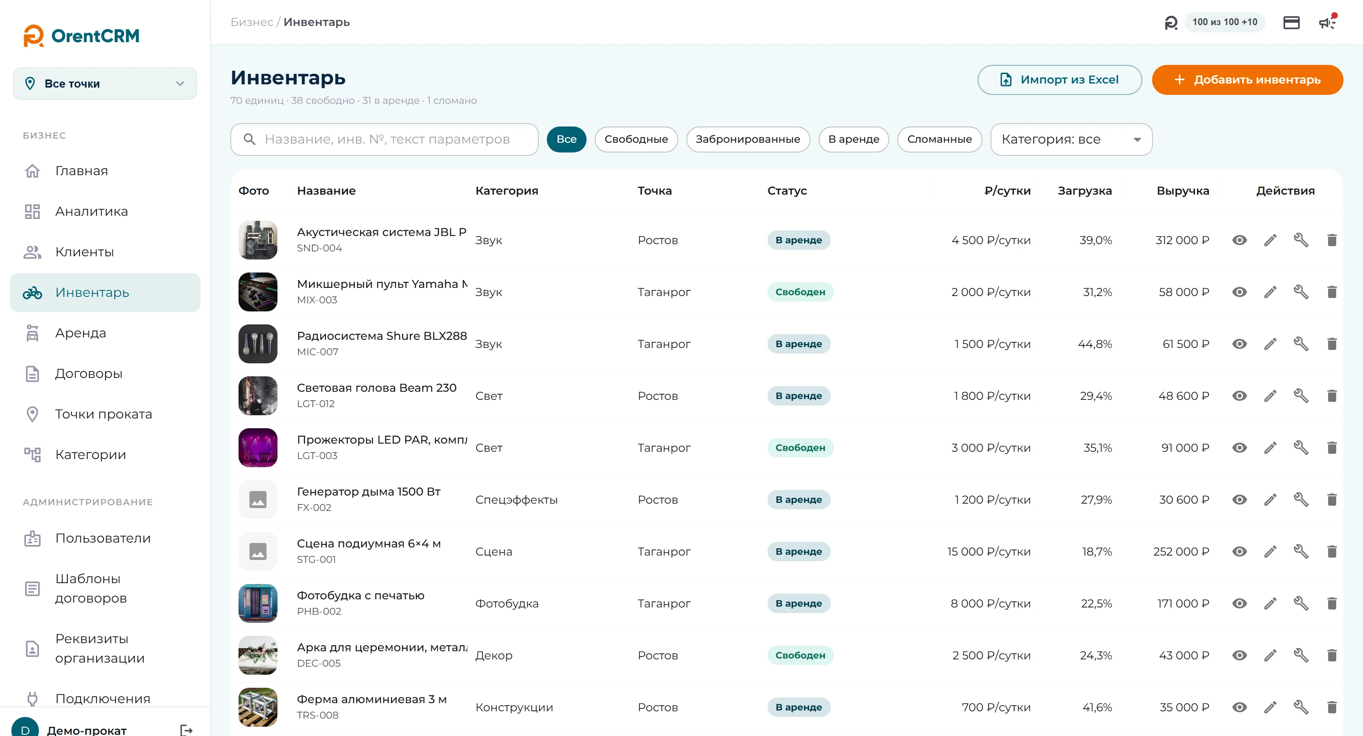Filter by Сломанные status

pyautogui.click(x=939, y=139)
